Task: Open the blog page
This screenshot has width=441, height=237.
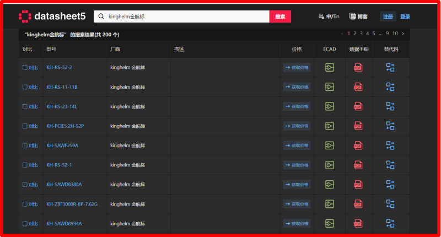Action: 359,17
